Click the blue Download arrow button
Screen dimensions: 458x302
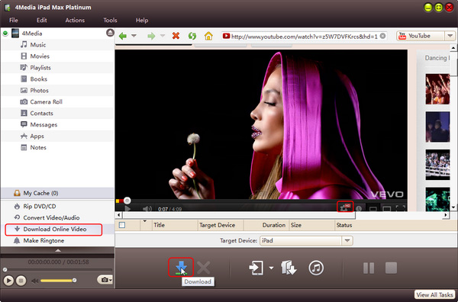coord(181,267)
